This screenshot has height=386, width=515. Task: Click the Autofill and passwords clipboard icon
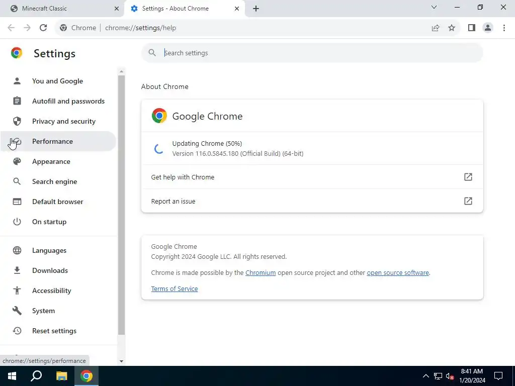(x=17, y=101)
